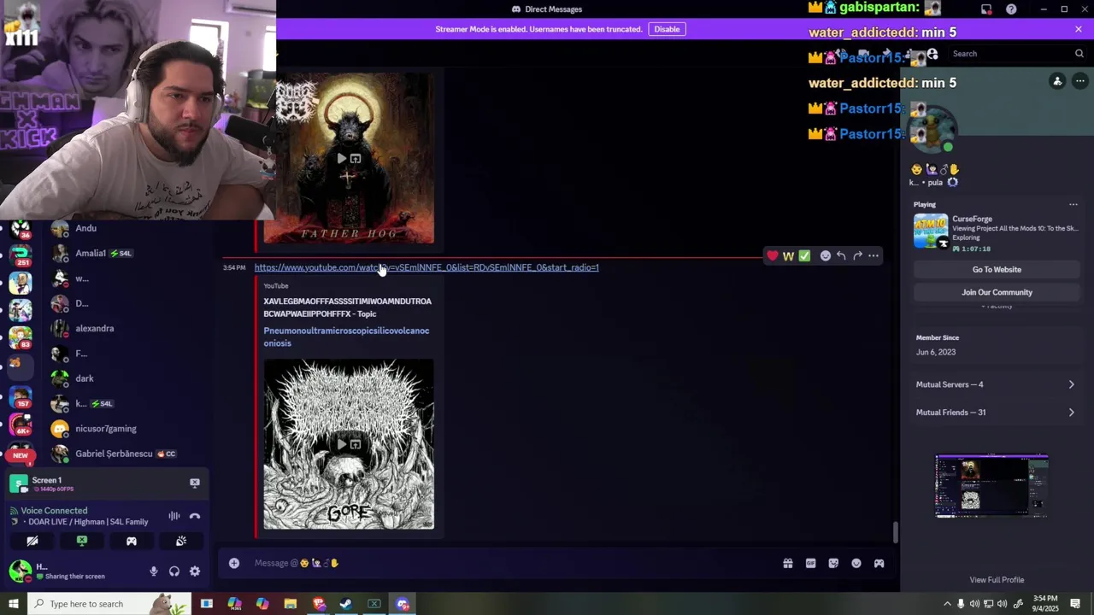Image resolution: width=1094 pixels, height=615 pixels.
Task: Open the YouTube watch URL link
Action: coord(426,267)
